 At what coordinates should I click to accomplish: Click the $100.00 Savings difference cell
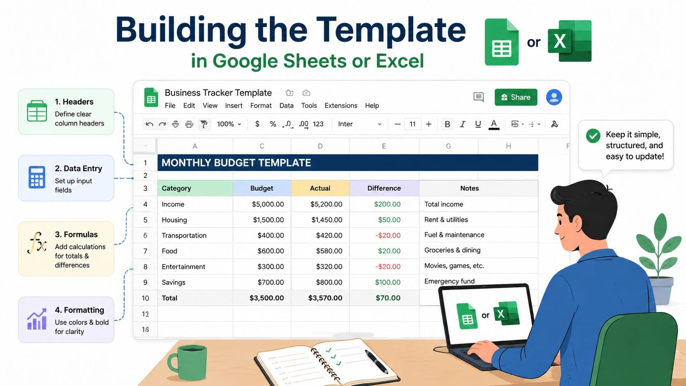384,282
